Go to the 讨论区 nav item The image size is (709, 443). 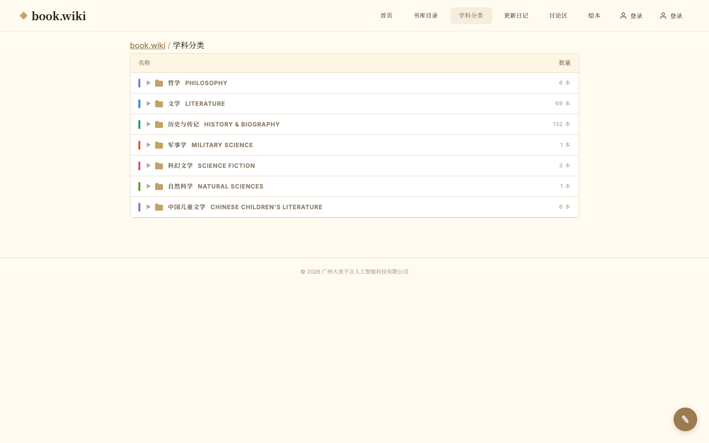click(558, 16)
